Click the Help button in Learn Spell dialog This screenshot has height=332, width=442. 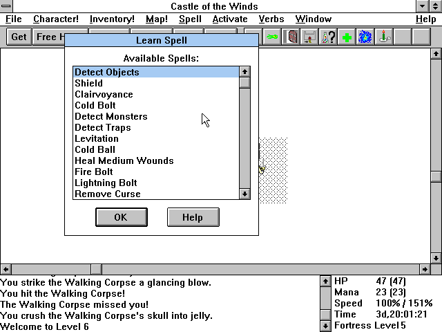[193, 217]
